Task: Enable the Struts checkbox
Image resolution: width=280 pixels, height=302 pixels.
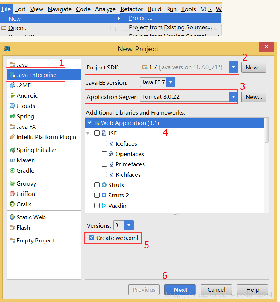Action: pos(97,185)
